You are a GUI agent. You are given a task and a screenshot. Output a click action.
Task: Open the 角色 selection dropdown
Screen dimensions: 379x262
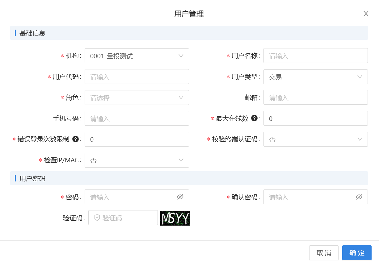[137, 98]
